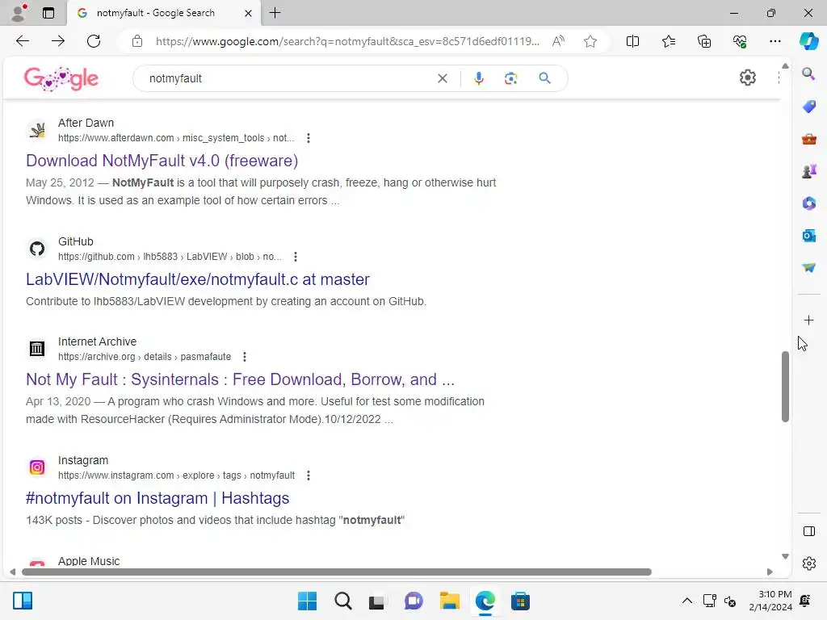Open Shopping tag in sidebar
827x620 pixels.
tap(808, 107)
